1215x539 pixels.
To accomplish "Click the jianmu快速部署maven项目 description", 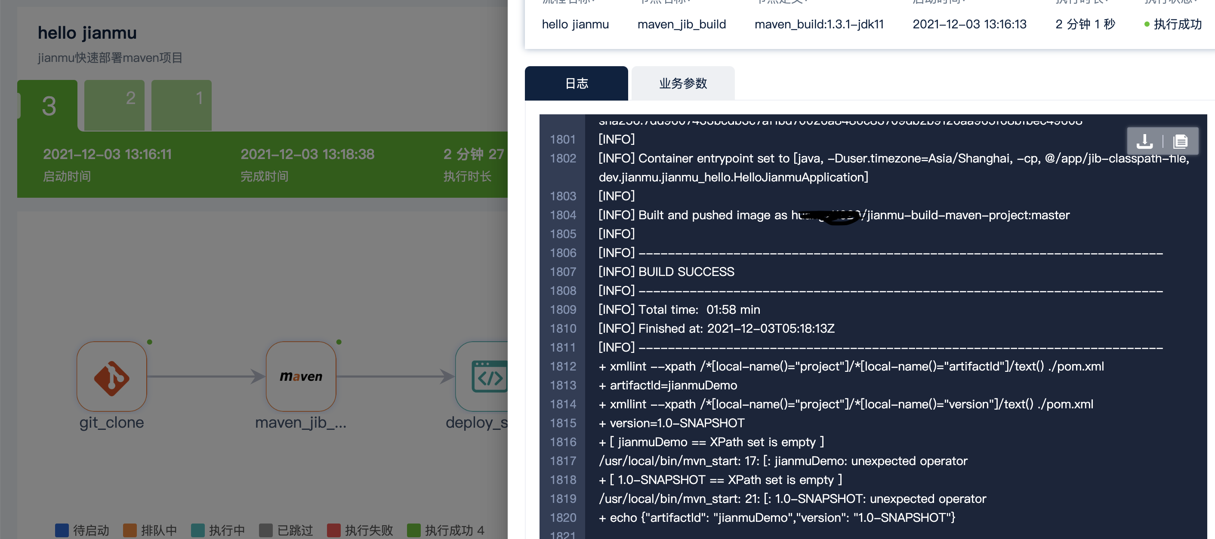I will (110, 58).
